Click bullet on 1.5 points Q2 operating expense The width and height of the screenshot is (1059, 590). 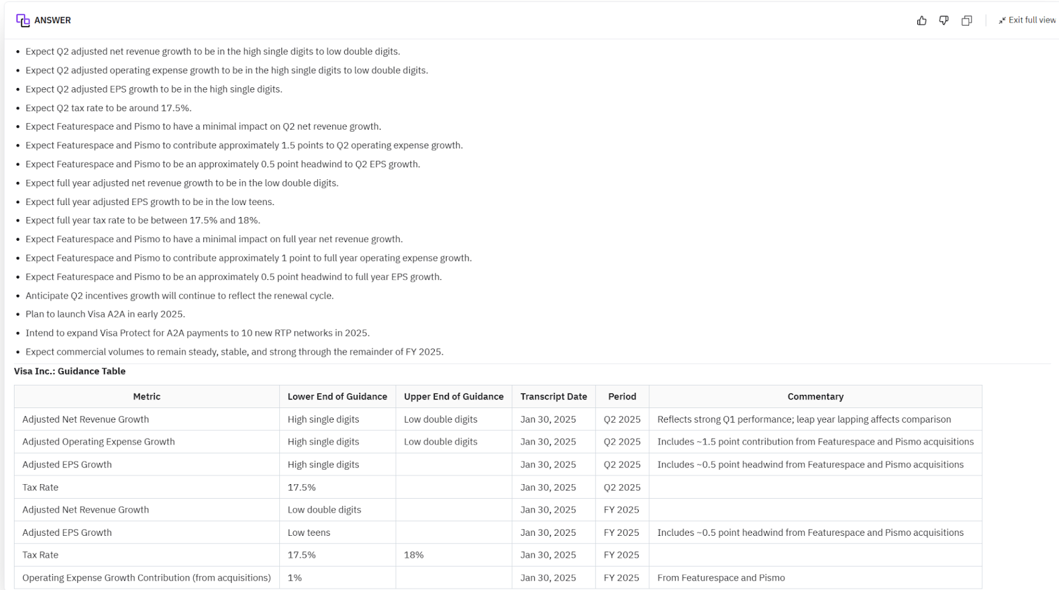click(244, 146)
